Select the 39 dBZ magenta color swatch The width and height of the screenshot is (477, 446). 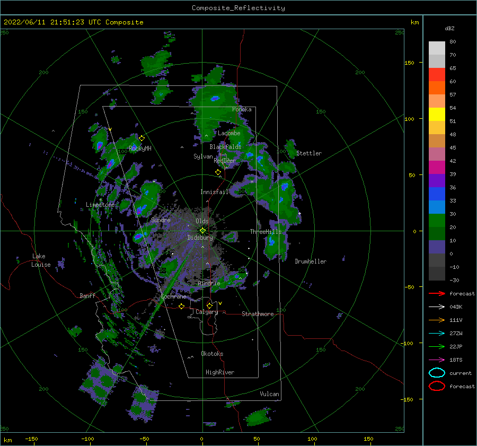tap(437, 167)
